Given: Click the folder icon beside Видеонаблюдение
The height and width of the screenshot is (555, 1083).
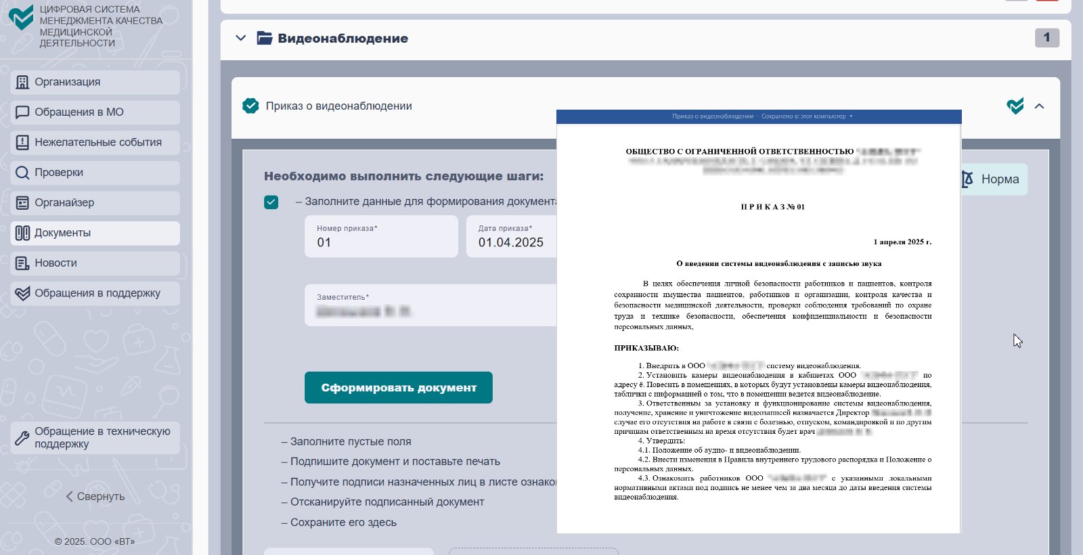Looking at the screenshot, I should tap(265, 38).
